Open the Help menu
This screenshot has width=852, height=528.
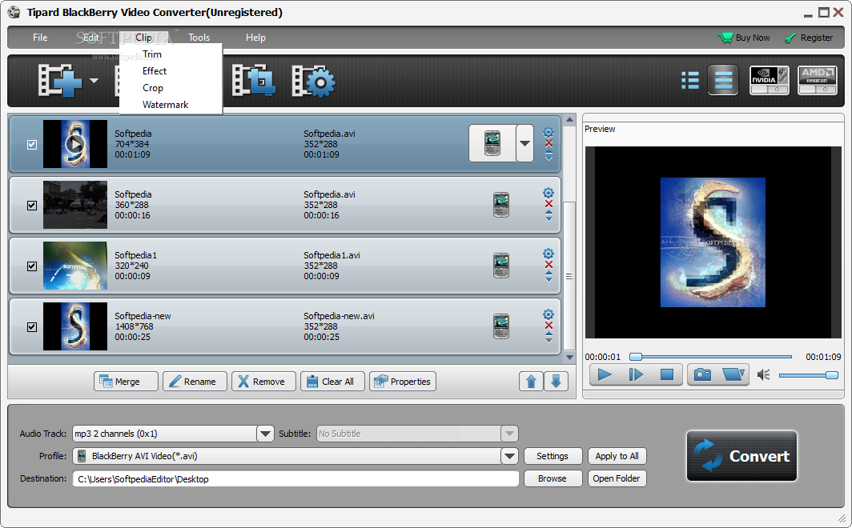[255, 38]
